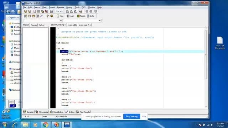Open the Resources bottom tab
This screenshot has height=128, width=228.
coord(42,112)
